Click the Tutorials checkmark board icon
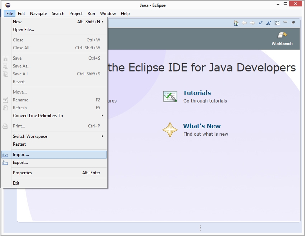 tap(170, 96)
